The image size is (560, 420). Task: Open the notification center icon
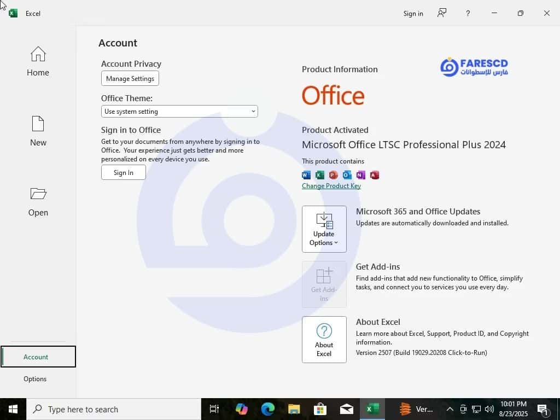point(543,410)
